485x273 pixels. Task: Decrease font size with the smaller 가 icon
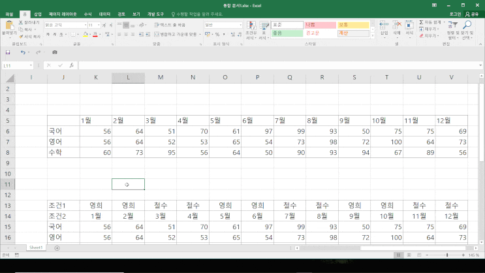(111, 25)
